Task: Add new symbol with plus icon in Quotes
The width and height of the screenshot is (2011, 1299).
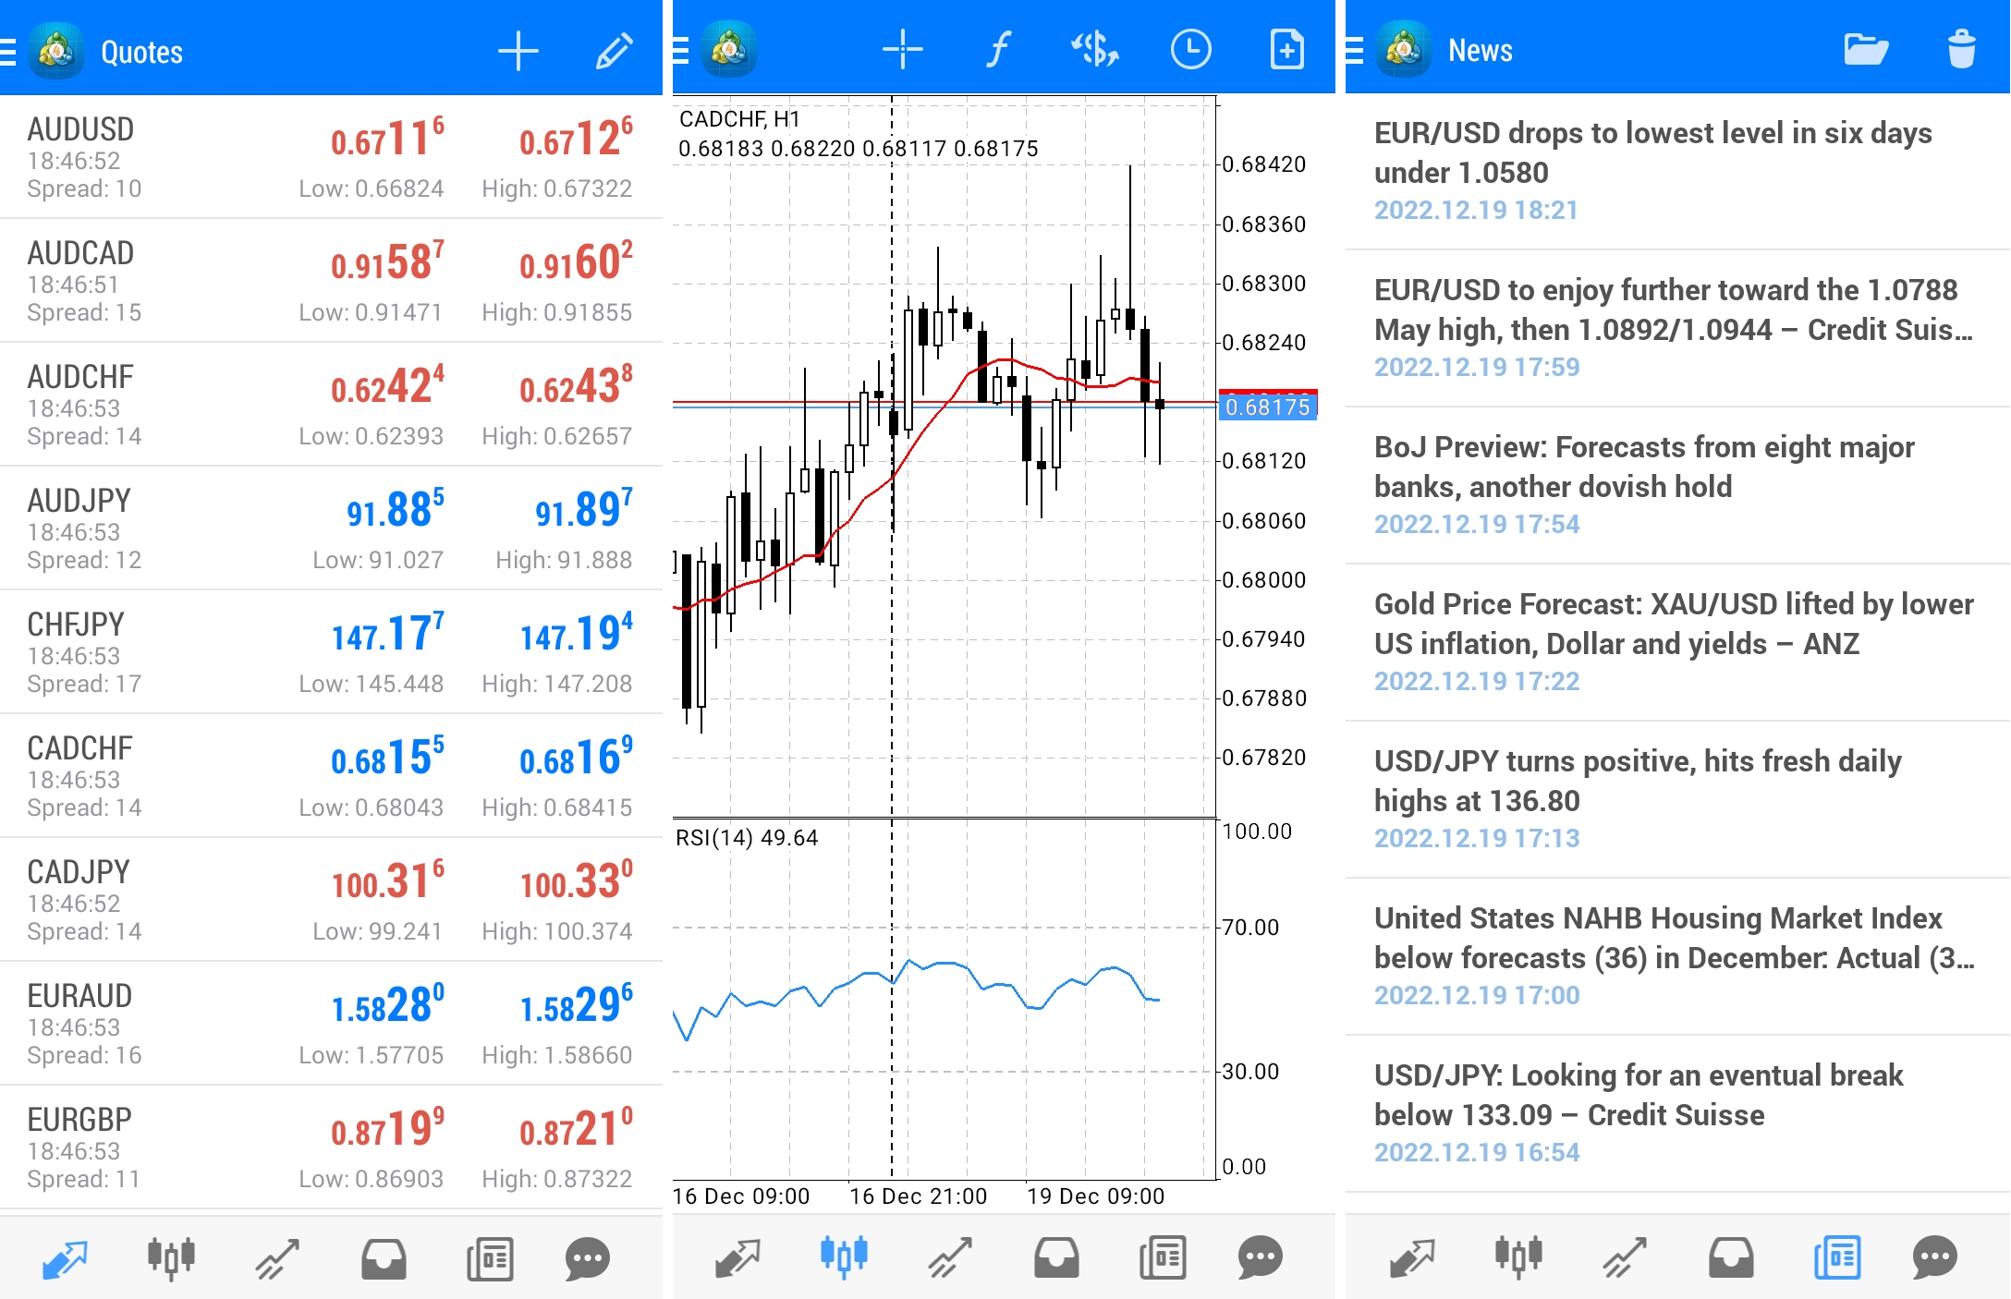Action: pos(518,52)
